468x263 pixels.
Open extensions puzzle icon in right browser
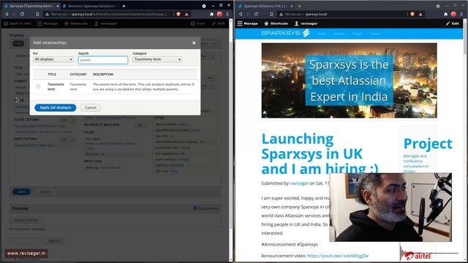coord(445,14)
